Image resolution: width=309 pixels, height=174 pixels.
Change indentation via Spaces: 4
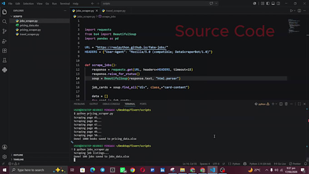click(205, 164)
